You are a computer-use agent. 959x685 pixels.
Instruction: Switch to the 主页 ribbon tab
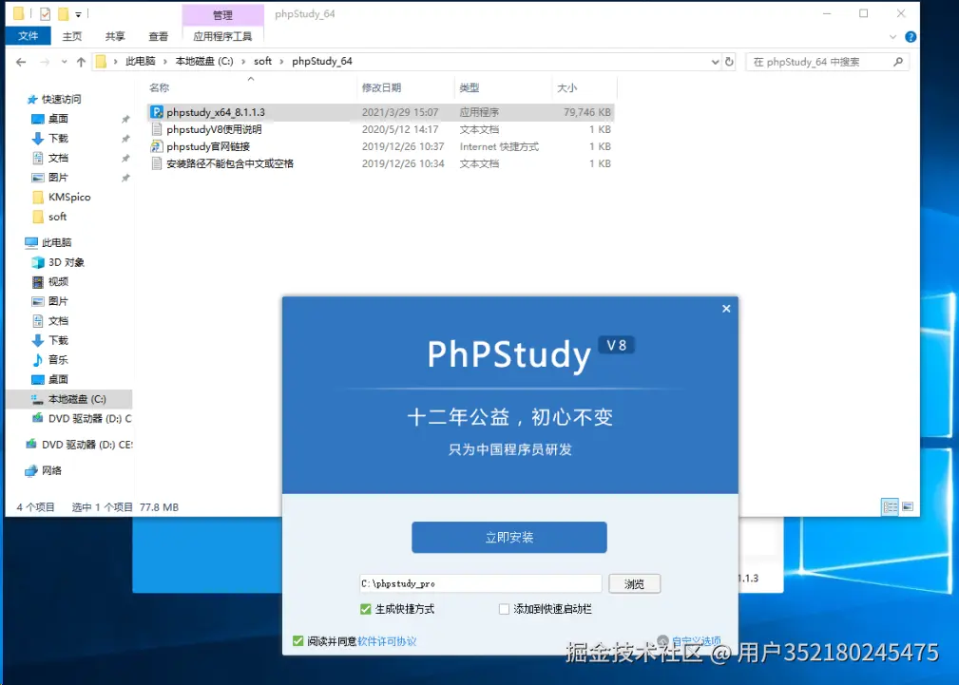(x=71, y=36)
